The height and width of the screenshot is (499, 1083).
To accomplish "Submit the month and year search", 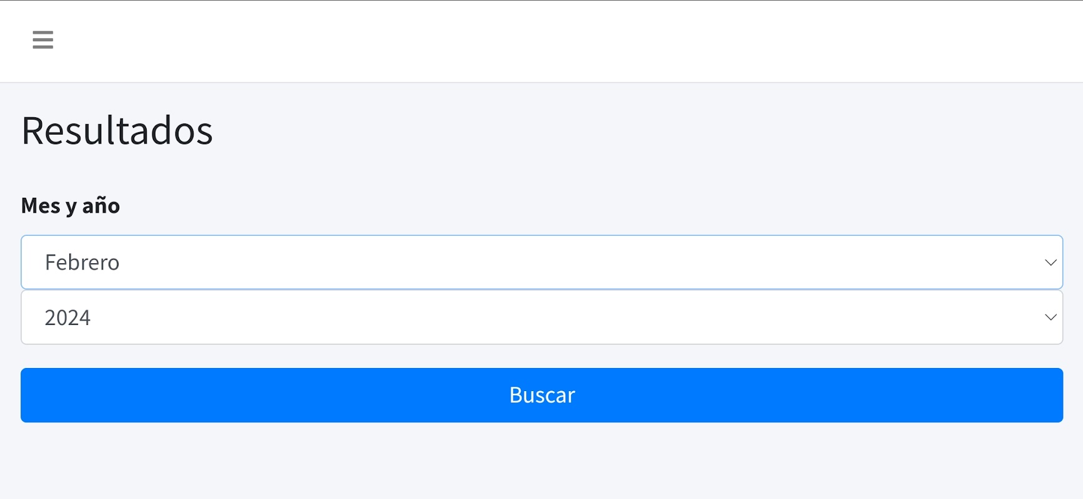I will click(x=542, y=395).
